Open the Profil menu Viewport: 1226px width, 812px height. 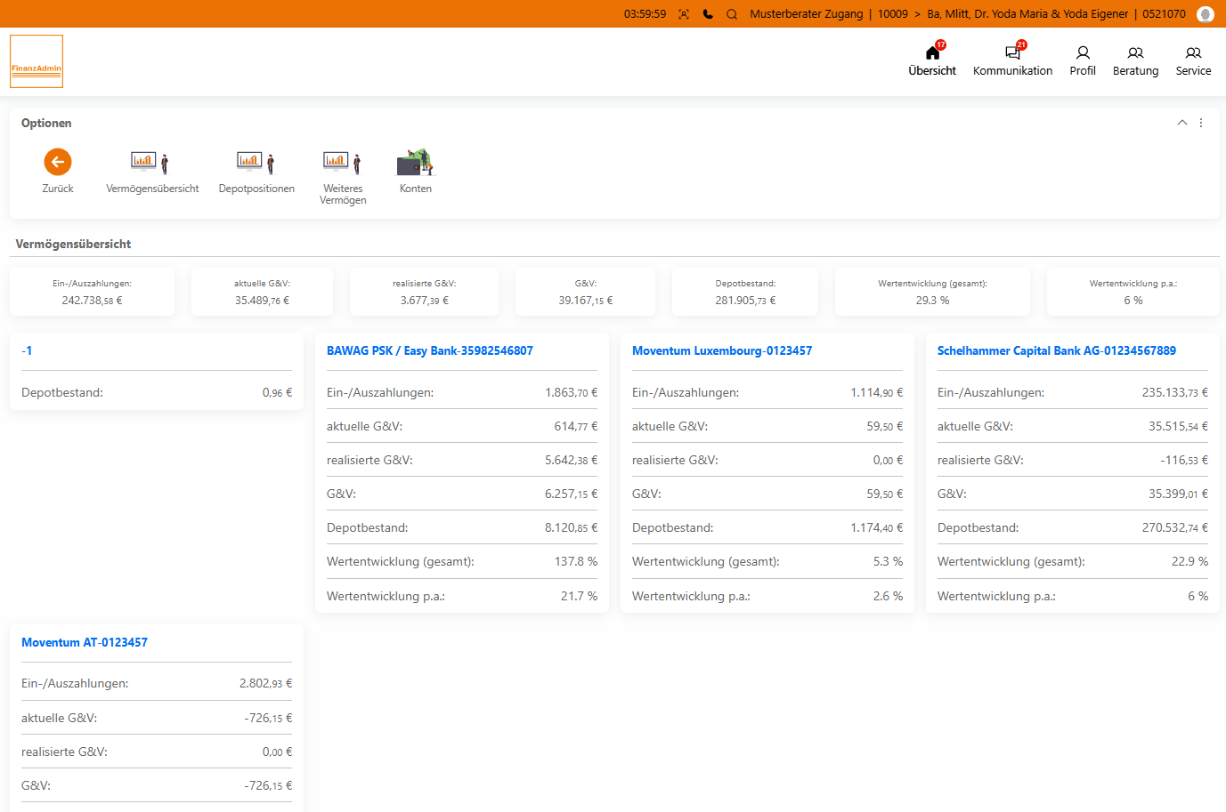[x=1083, y=60]
